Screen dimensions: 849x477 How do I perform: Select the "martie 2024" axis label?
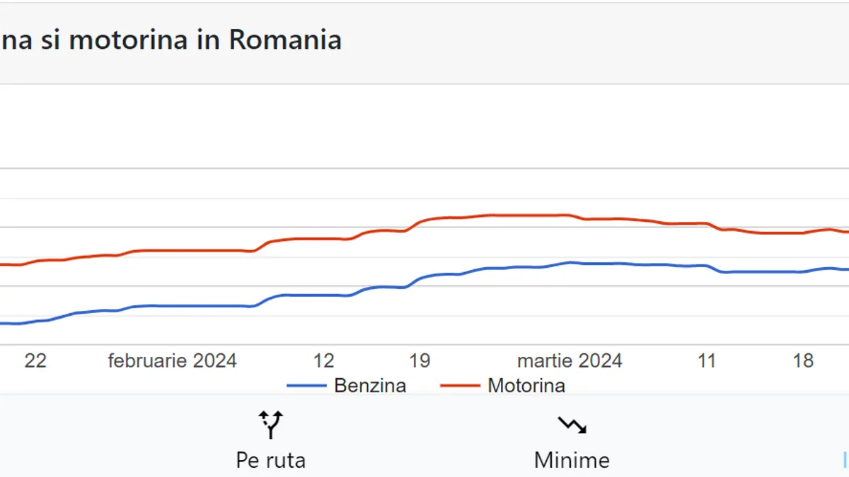570,361
